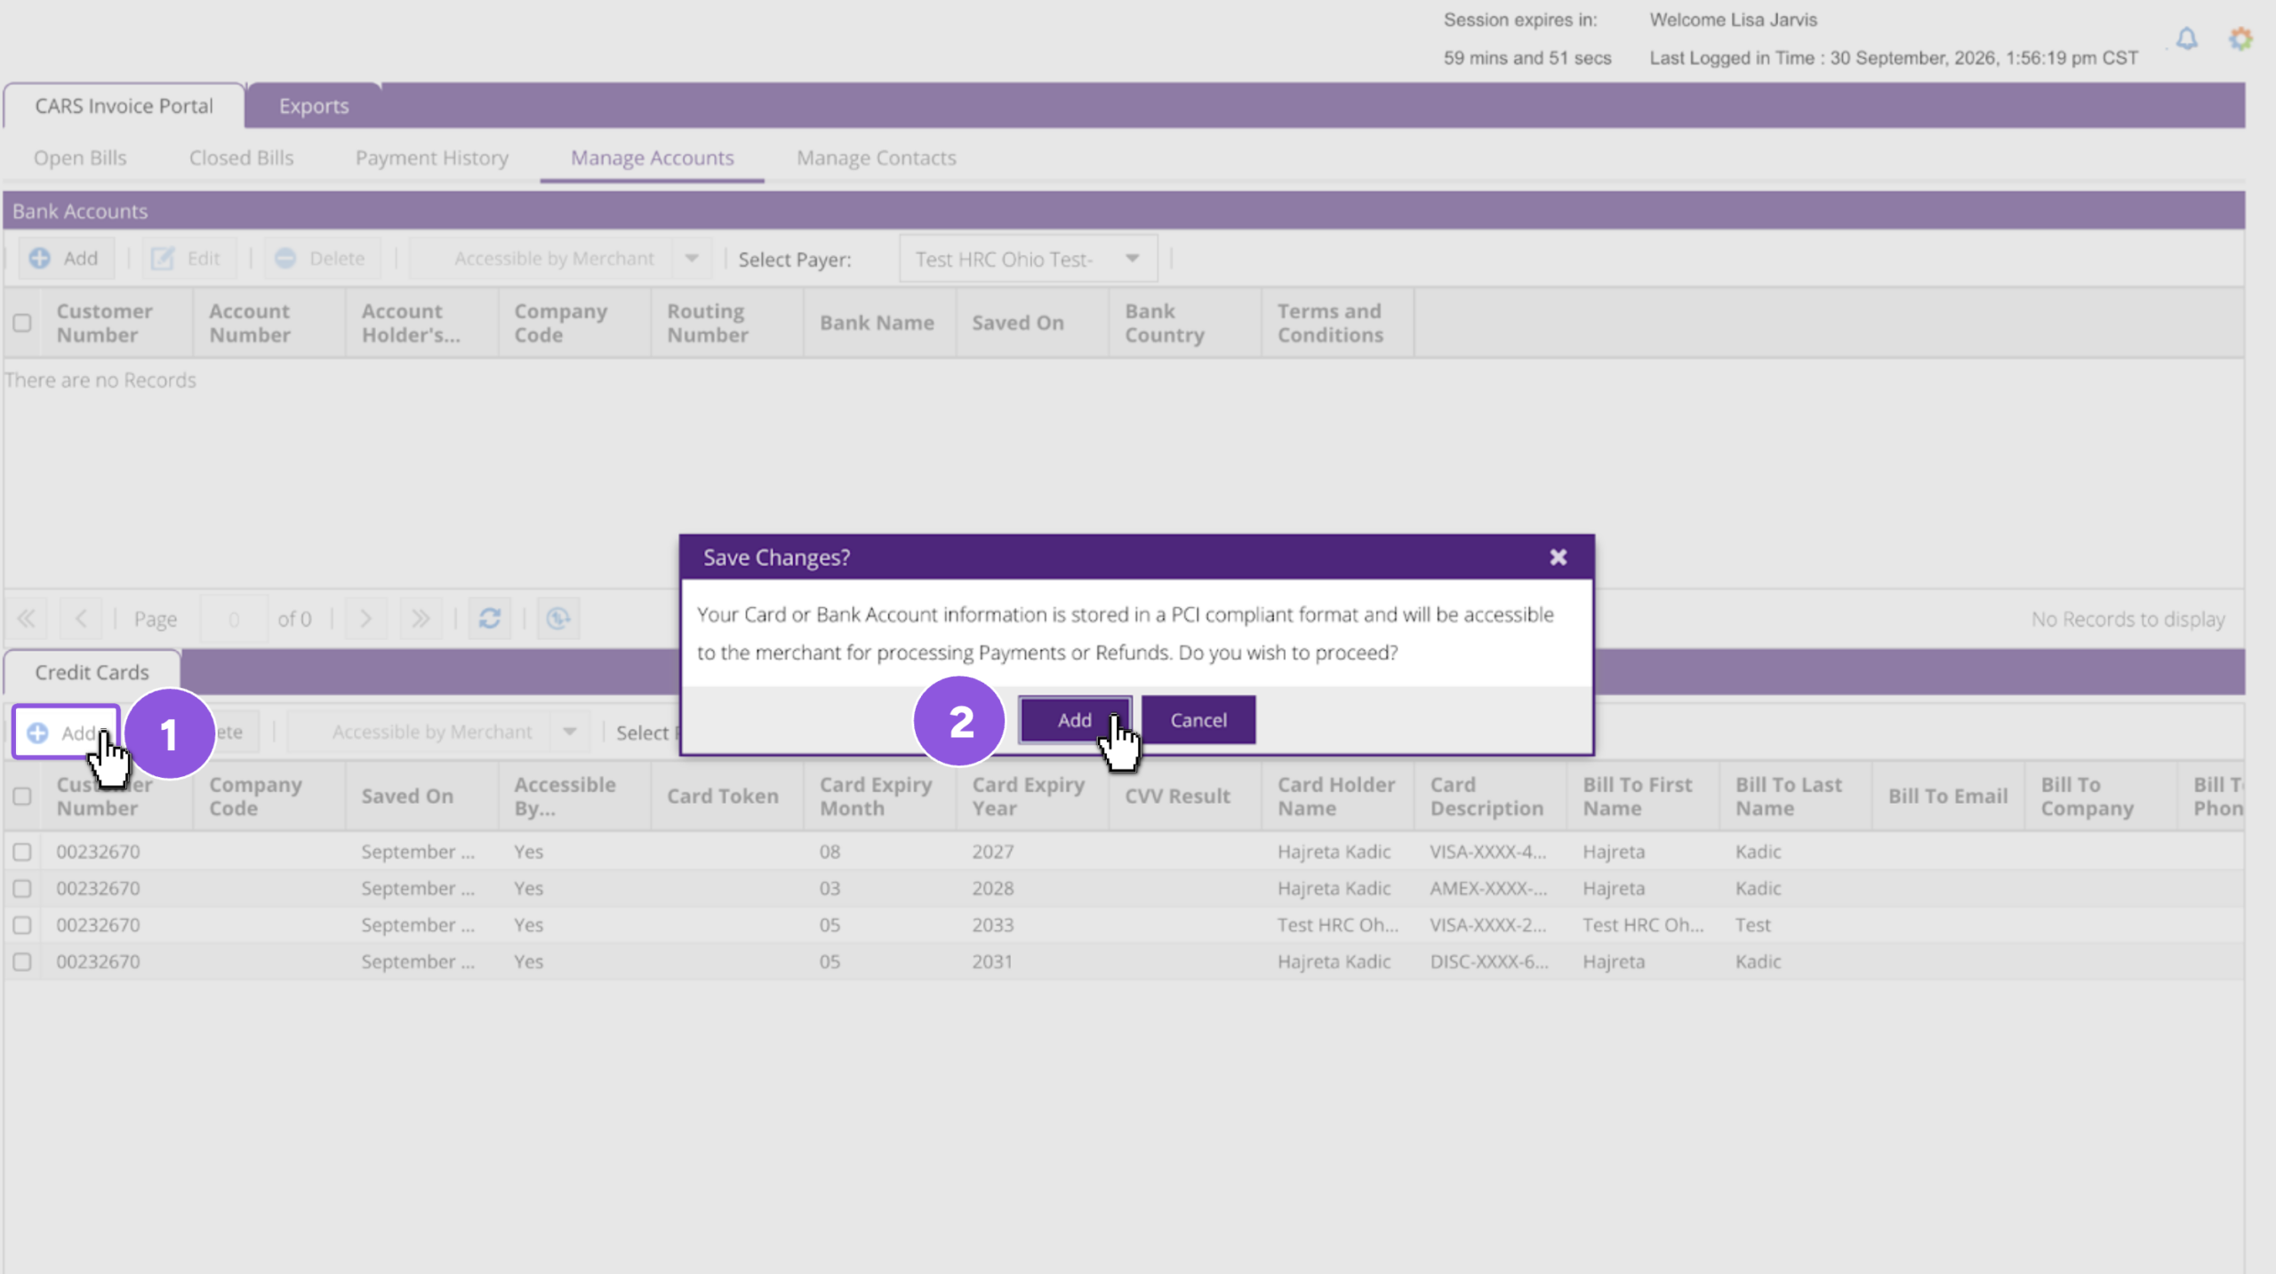The width and height of the screenshot is (2276, 1274).
Task: Go to Open Bills tab
Action: (x=80, y=158)
